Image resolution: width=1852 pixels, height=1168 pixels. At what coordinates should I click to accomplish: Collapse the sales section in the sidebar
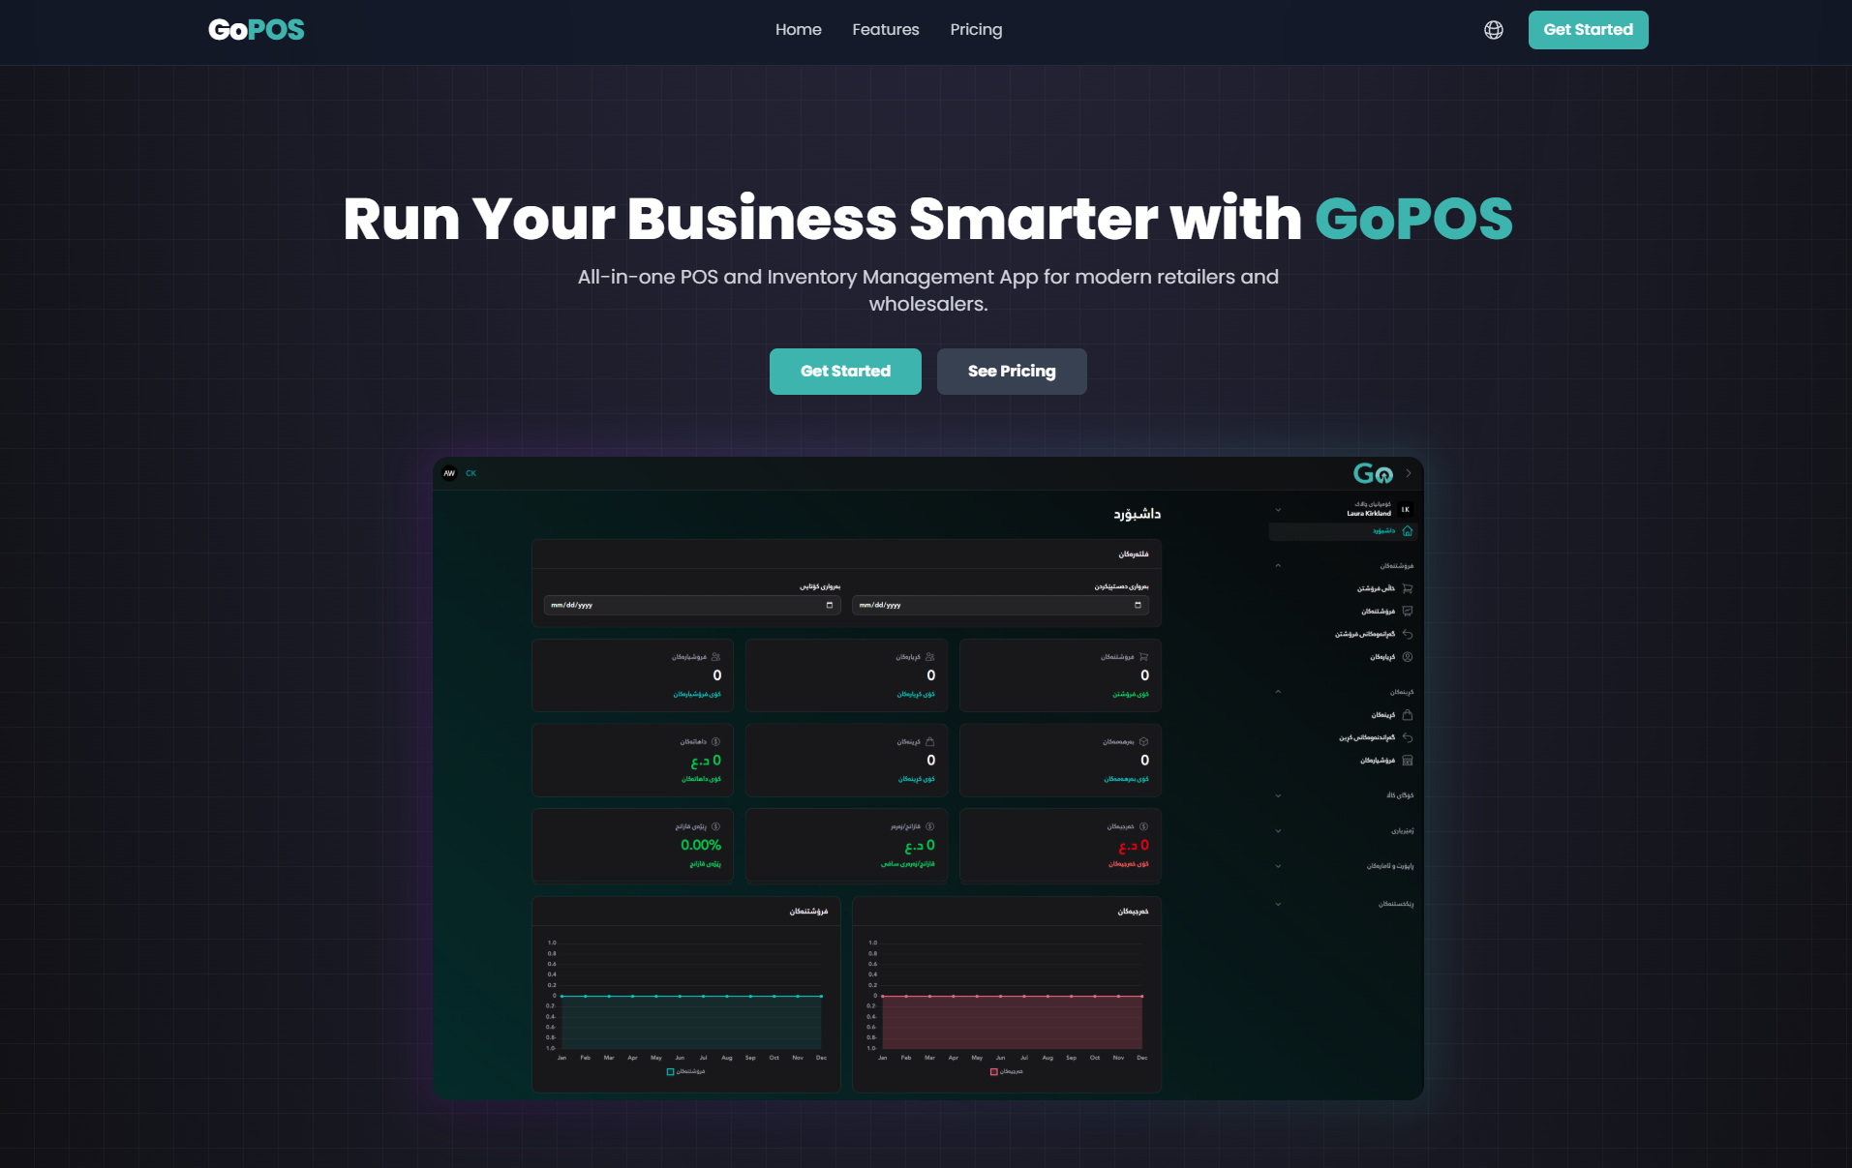1278,565
